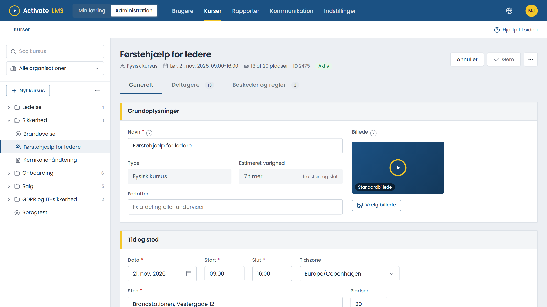Image resolution: width=547 pixels, height=307 pixels.
Task: Select the Generelt tab
Action: tap(141, 85)
